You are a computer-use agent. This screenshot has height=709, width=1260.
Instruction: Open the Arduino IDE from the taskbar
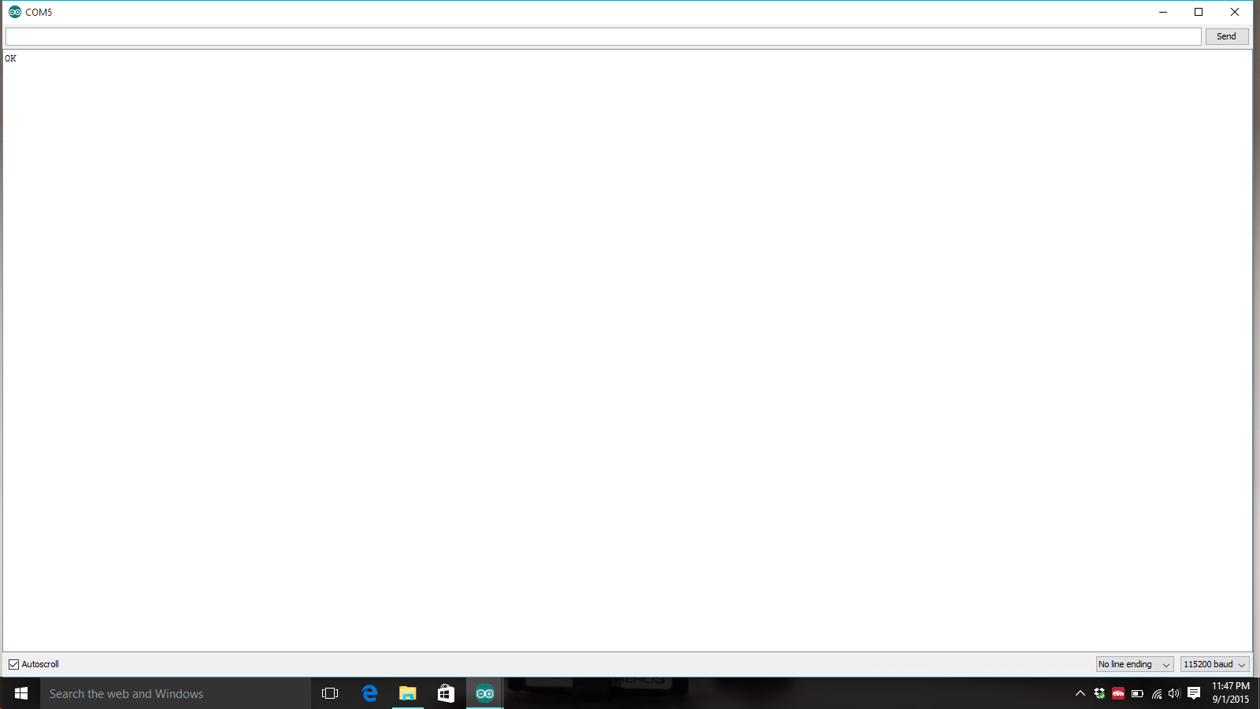tap(484, 693)
